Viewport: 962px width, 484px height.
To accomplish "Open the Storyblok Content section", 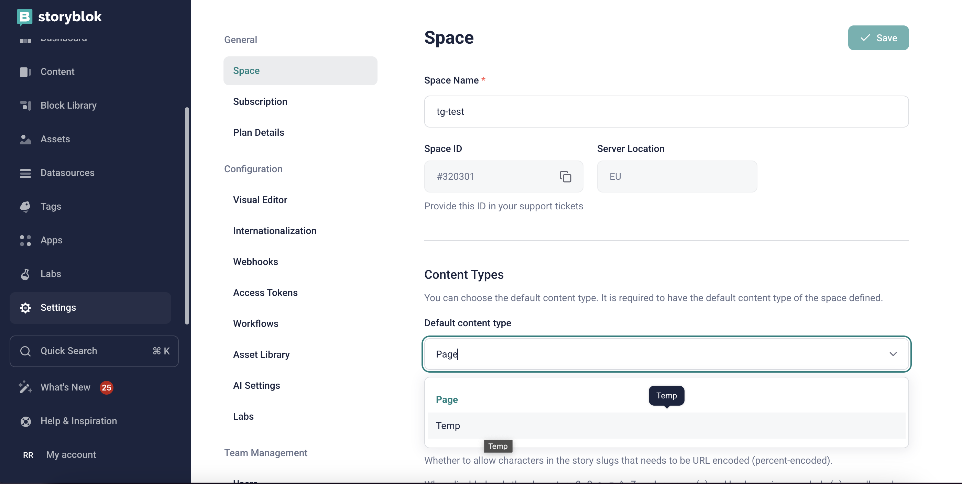I will coord(25,72).
